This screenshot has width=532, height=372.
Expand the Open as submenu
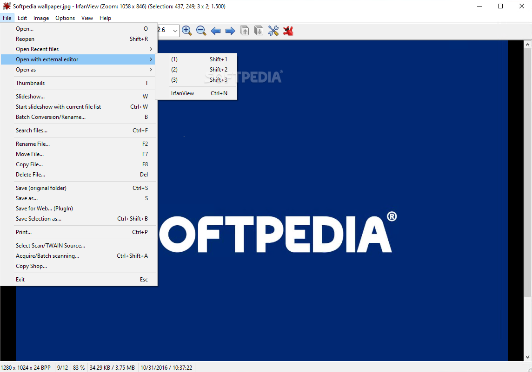point(79,70)
